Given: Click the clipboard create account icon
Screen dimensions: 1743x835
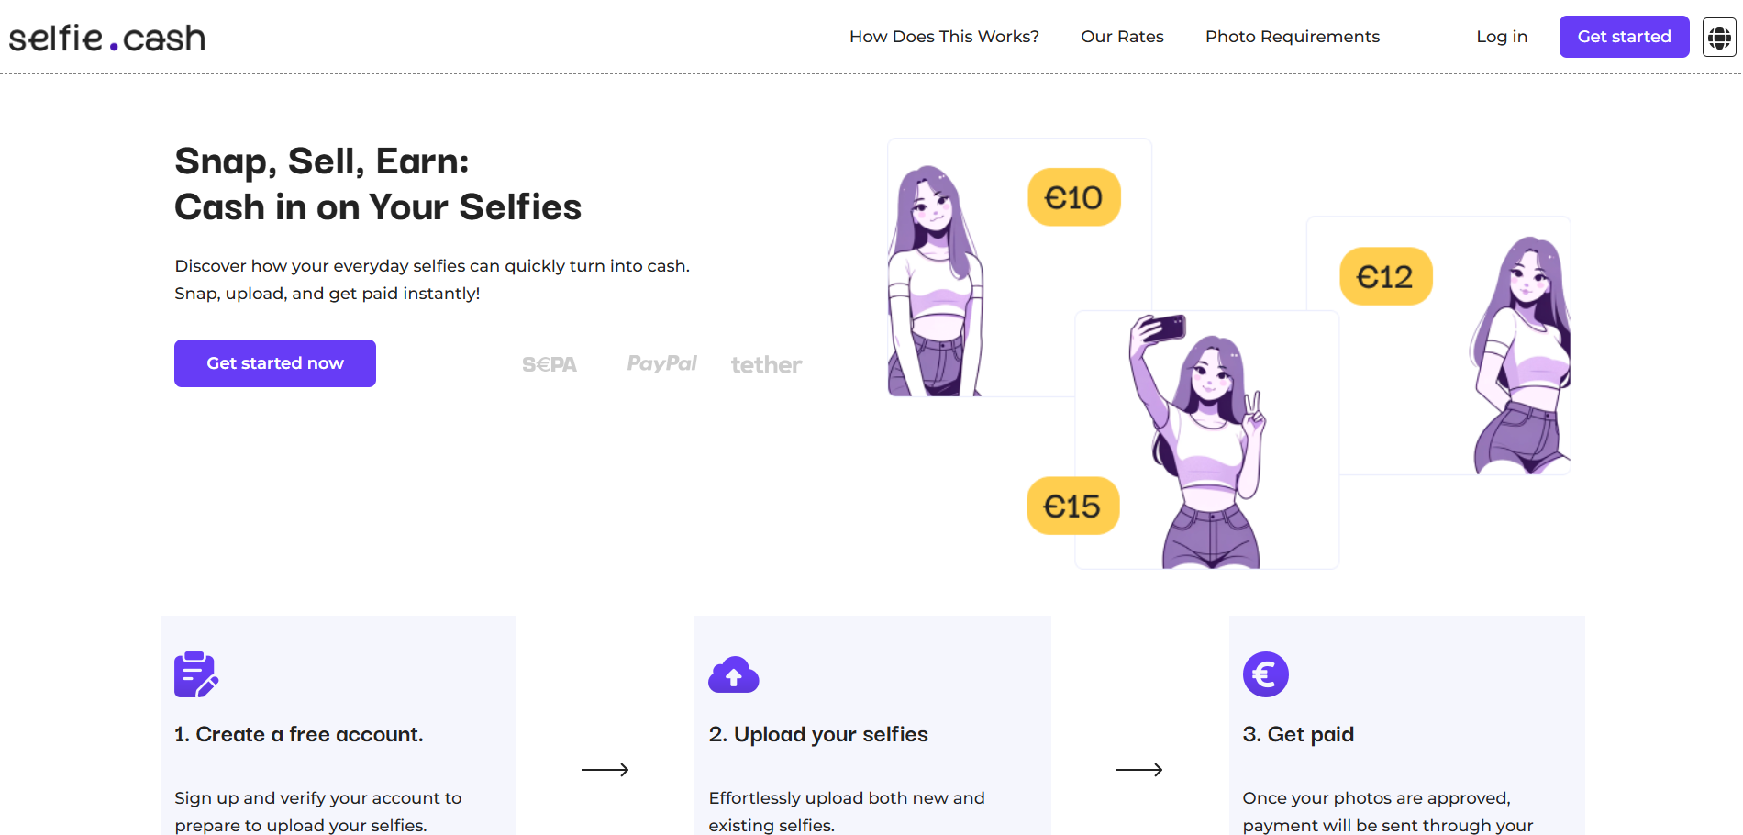Looking at the screenshot, I should (196, 674).
